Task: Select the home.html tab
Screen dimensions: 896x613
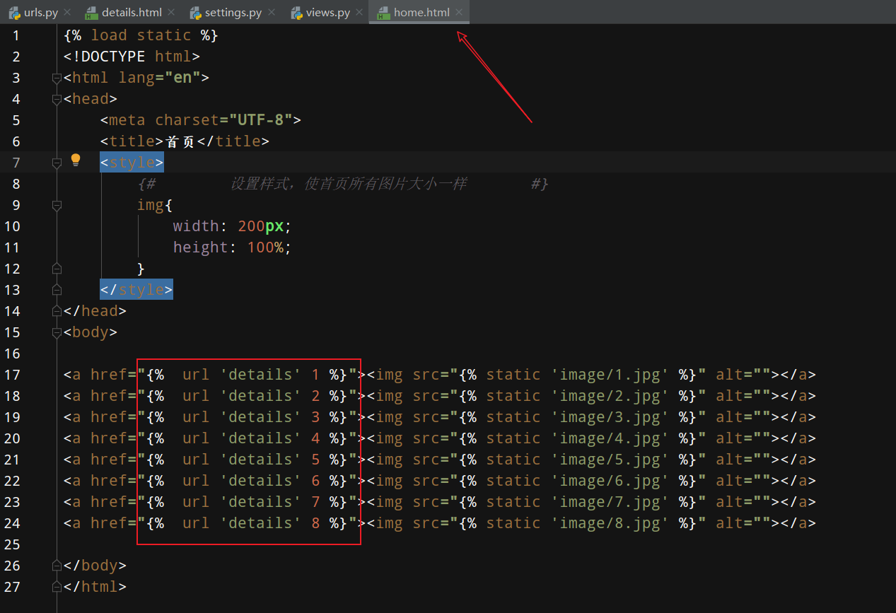Action: pos(419,13)
